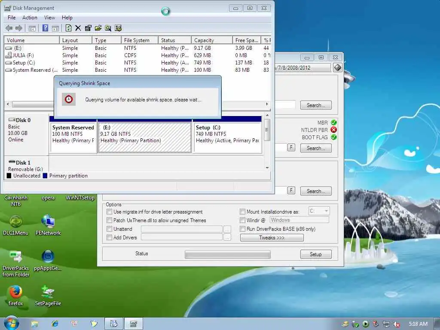Image resolution: width=440 pixels, height=330 pixels.
Task: Click the red NTLDR PBR status icon
Action: point(333,130)
